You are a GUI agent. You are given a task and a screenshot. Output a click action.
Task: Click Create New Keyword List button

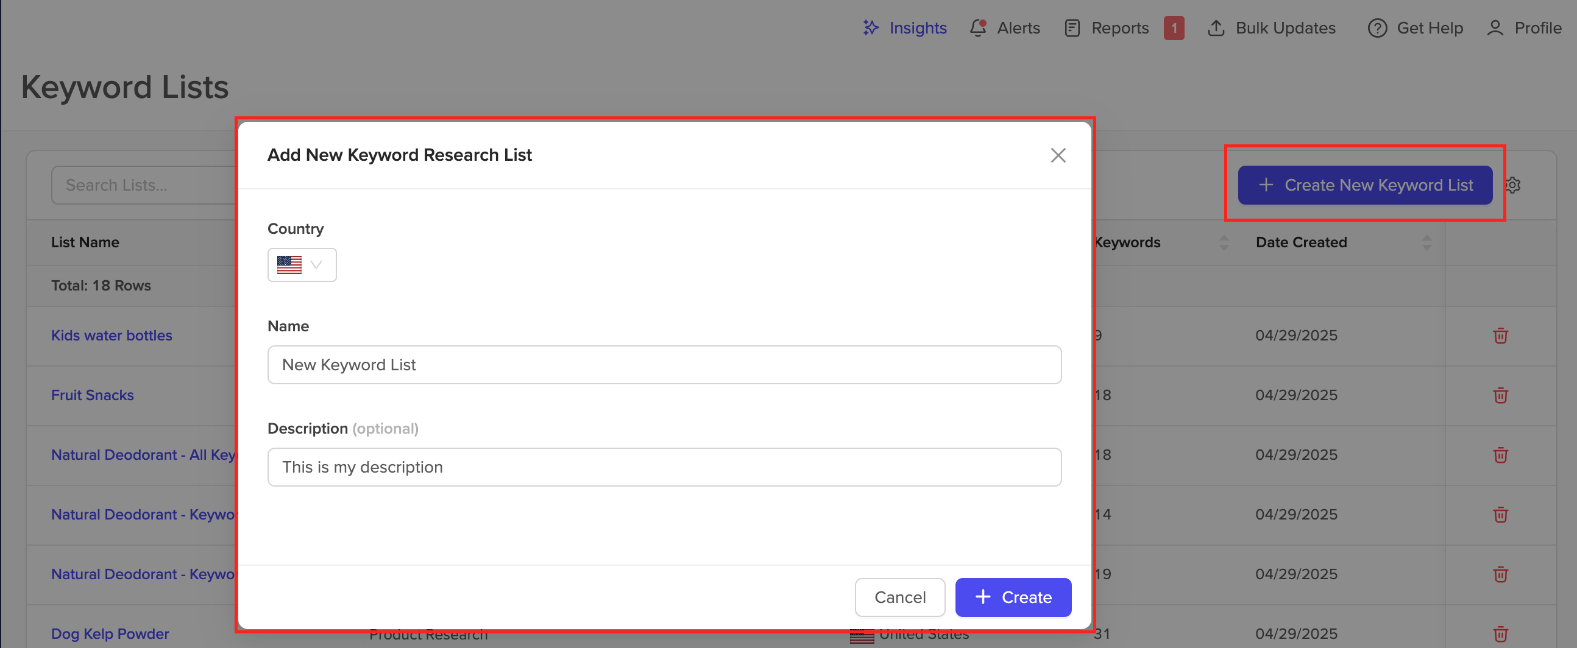(x=1365, y=185)
